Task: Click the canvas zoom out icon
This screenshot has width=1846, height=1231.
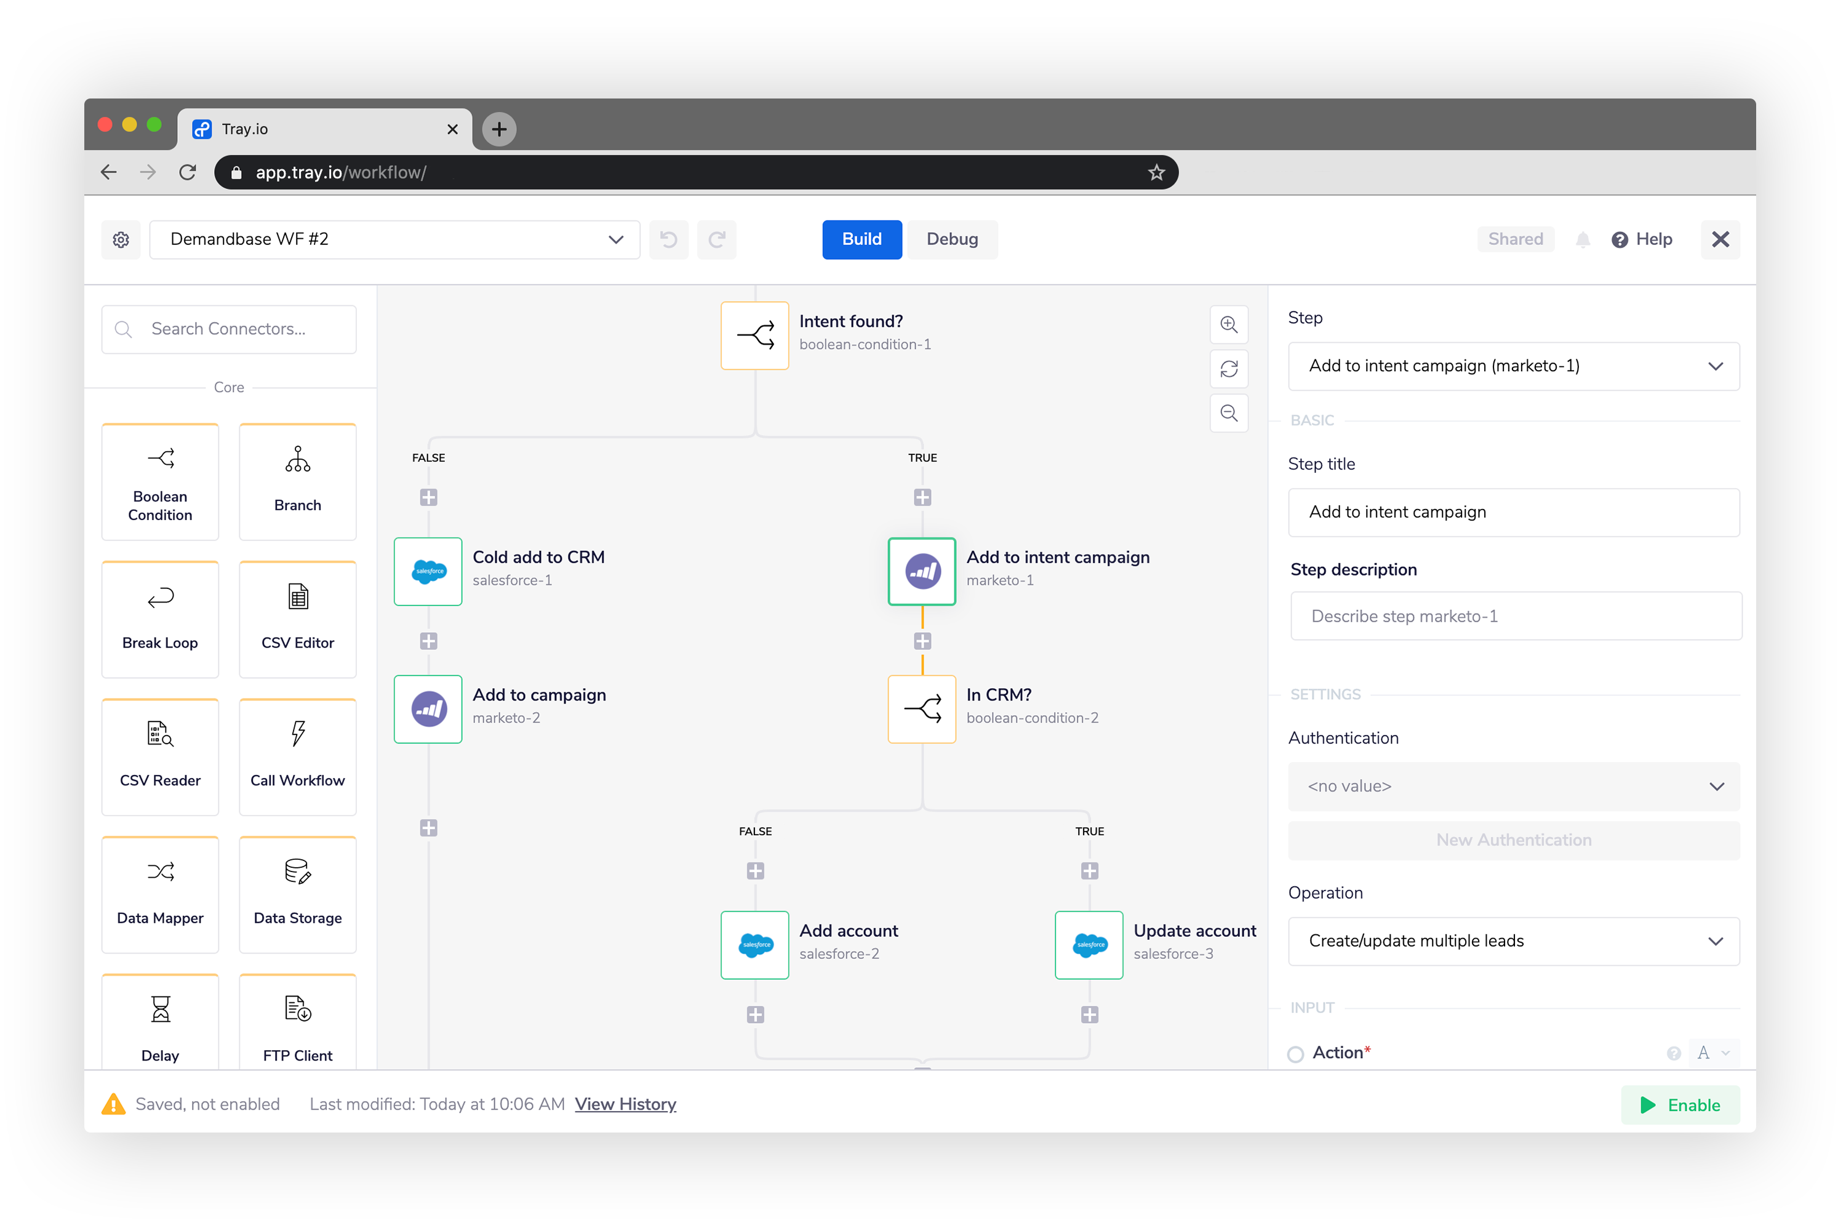Action: tap(1228, 413)
